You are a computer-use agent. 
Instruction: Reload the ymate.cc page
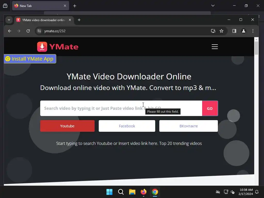28,31
